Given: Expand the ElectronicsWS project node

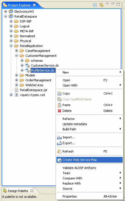Looking at the screenshot, I should (x=5, y=12).
